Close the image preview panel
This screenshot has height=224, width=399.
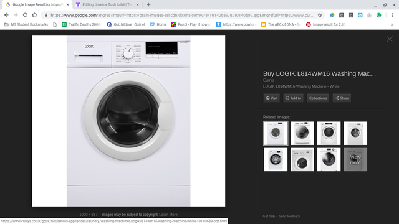pos(390,39)
